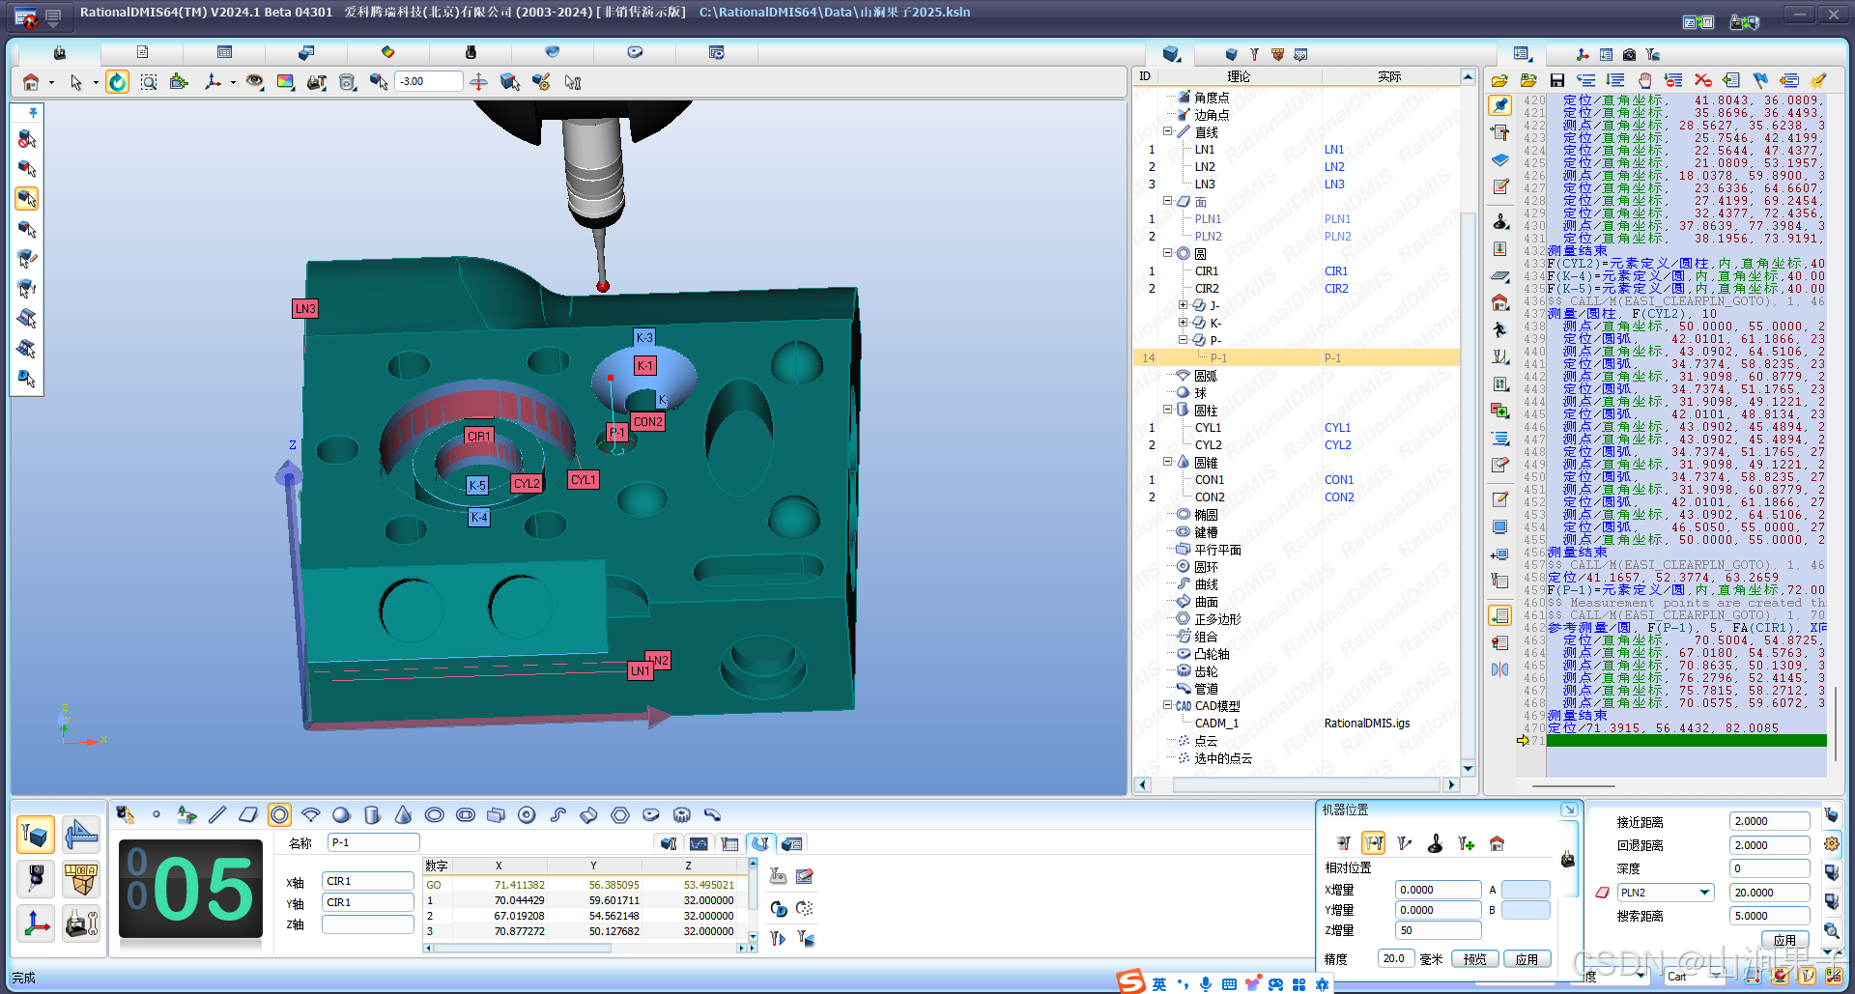The width and height of the screenshot is (1855, 994).
Task: Select the polygon feature tool icon
Action: click(619, 814)
